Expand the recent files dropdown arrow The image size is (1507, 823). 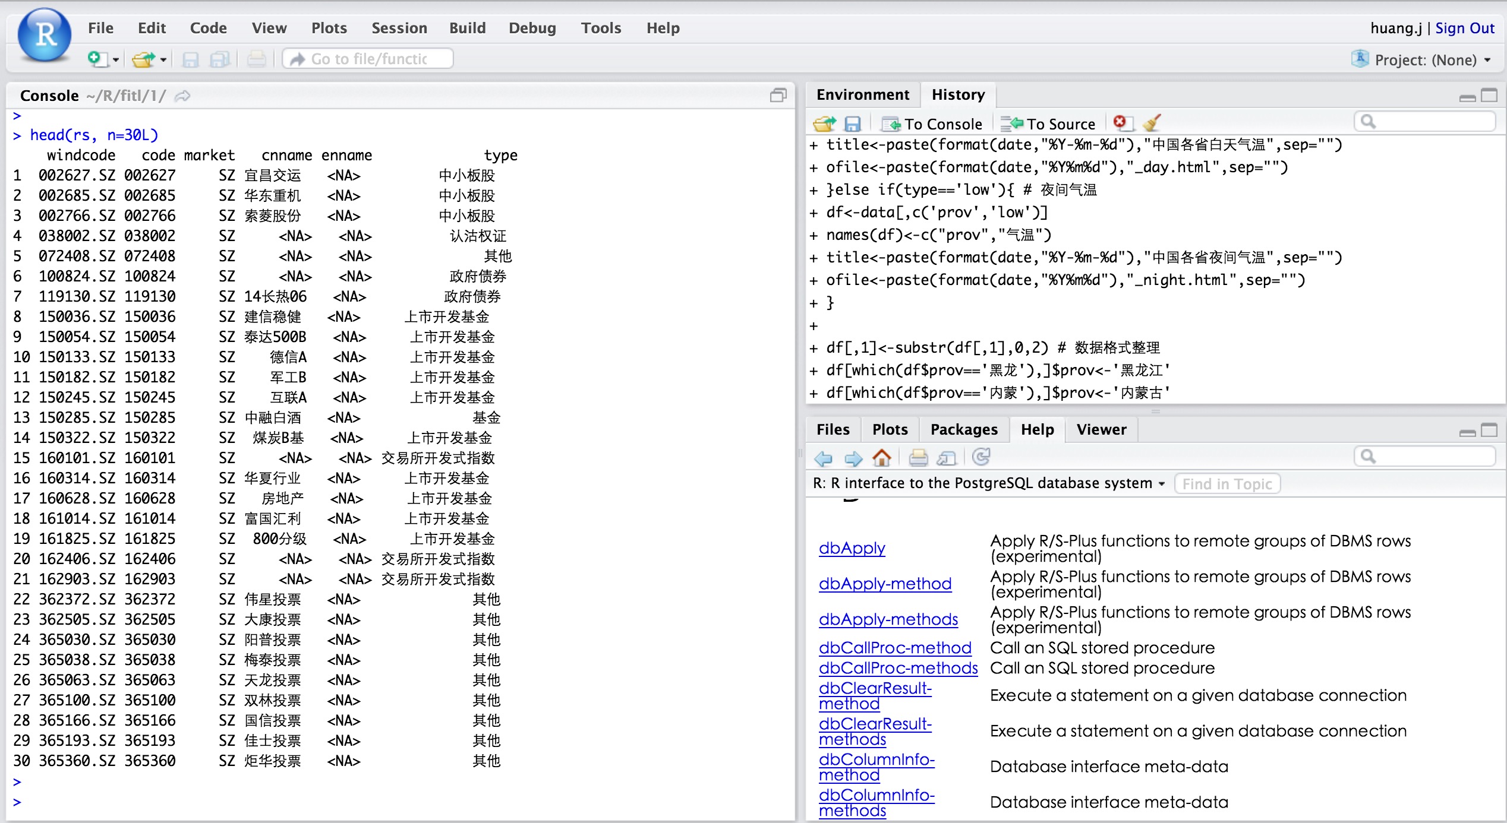tap(163, 60)
